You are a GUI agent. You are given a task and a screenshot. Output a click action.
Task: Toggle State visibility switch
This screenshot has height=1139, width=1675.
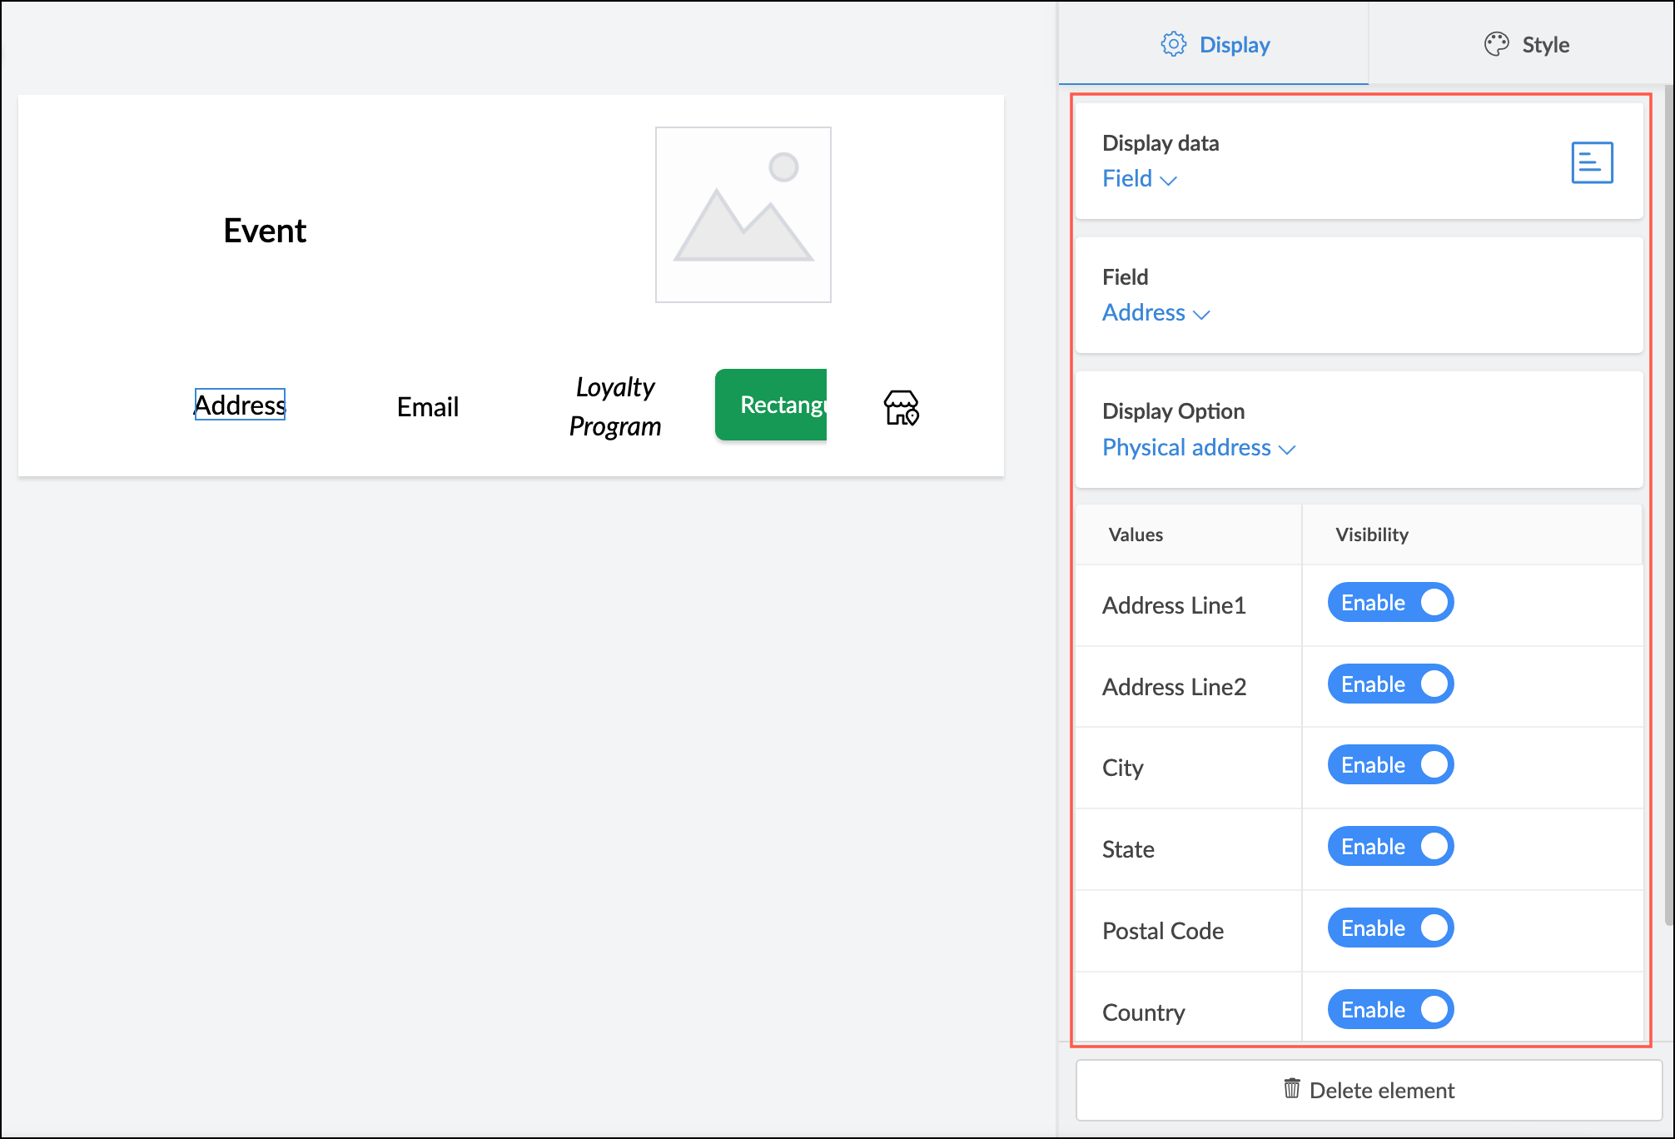(1390, 847)
